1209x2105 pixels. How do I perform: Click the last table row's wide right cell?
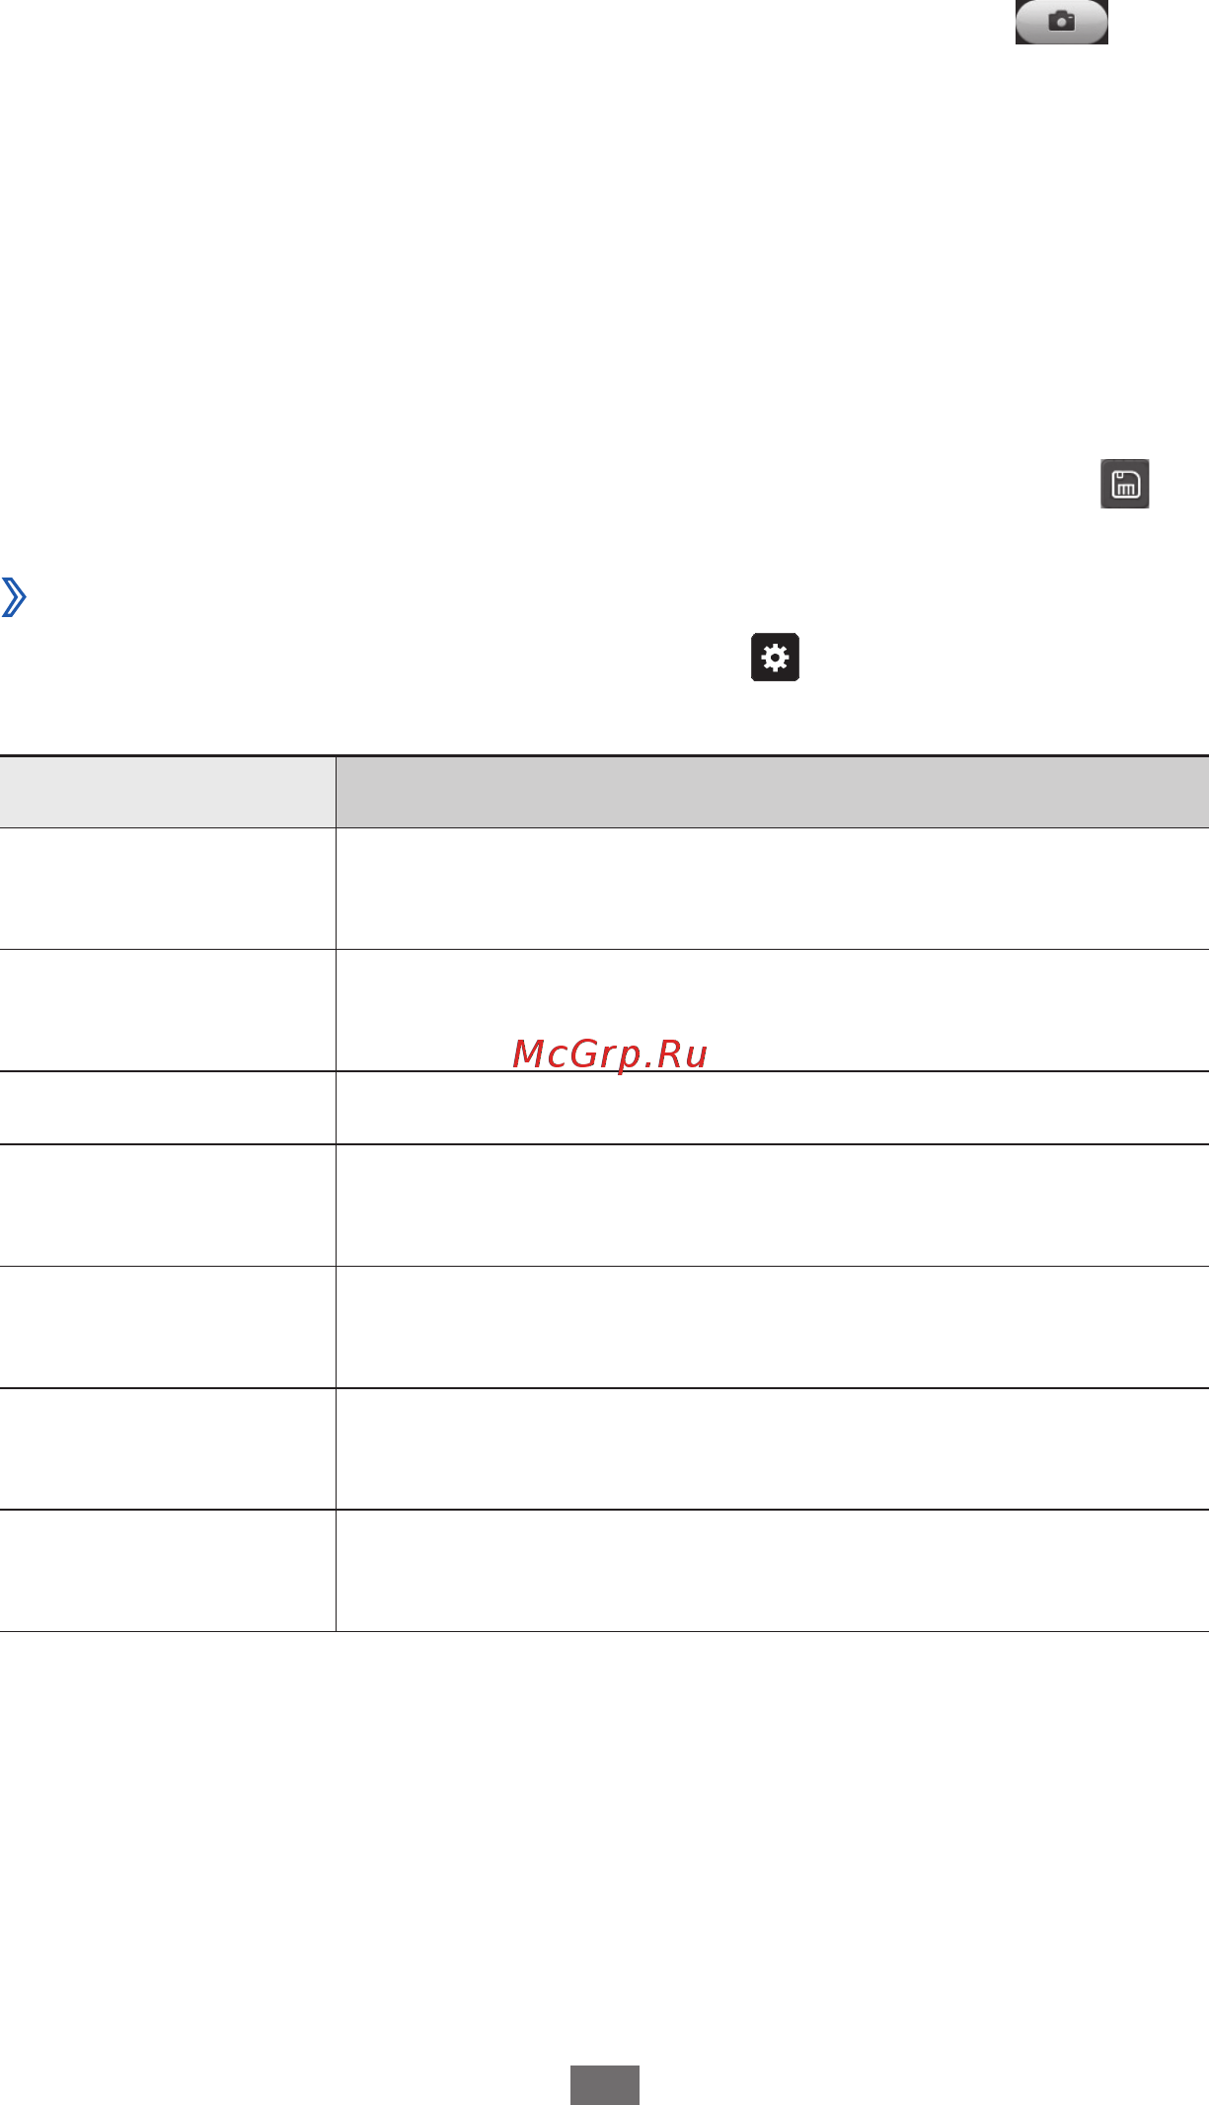click(x=773, y=1571)
